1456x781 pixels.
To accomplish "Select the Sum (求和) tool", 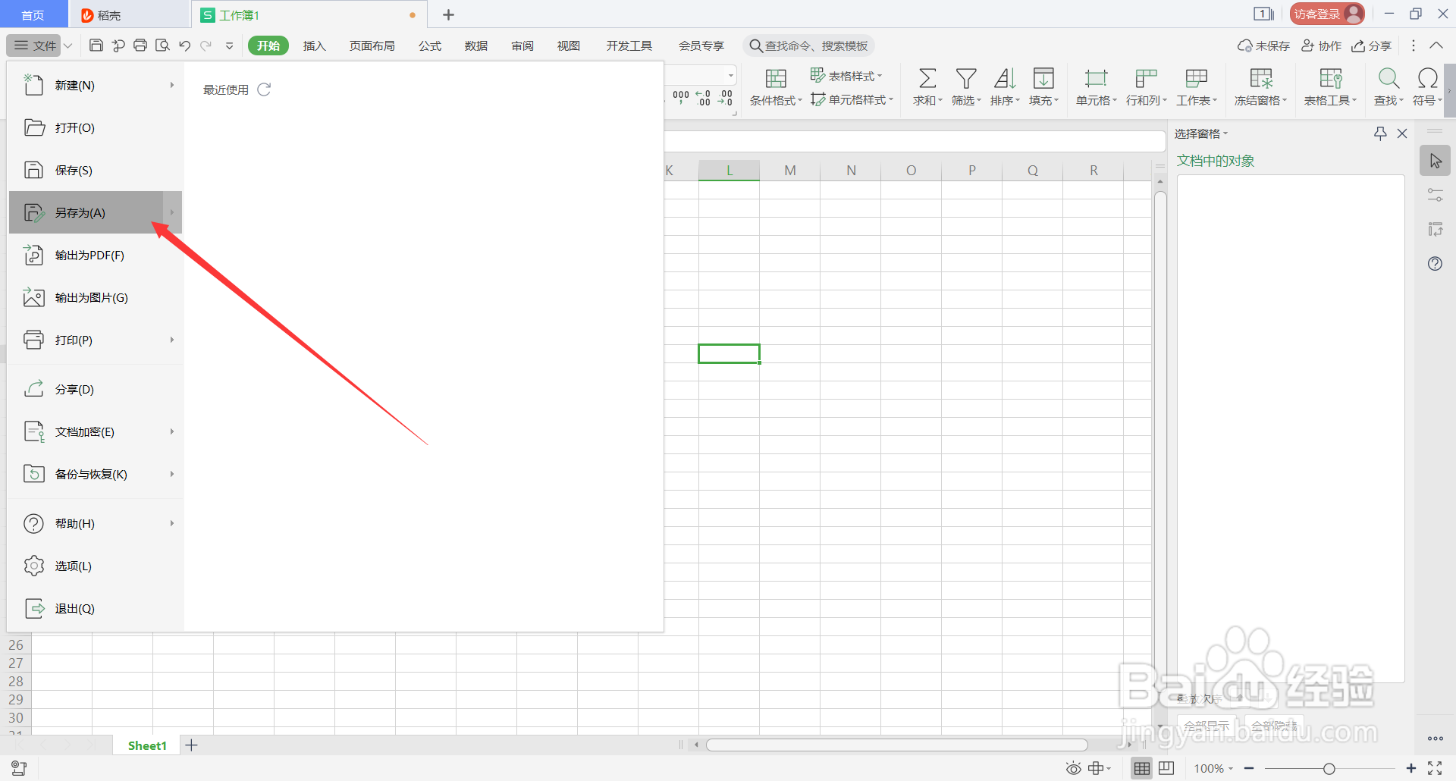I will pos(926,86).
